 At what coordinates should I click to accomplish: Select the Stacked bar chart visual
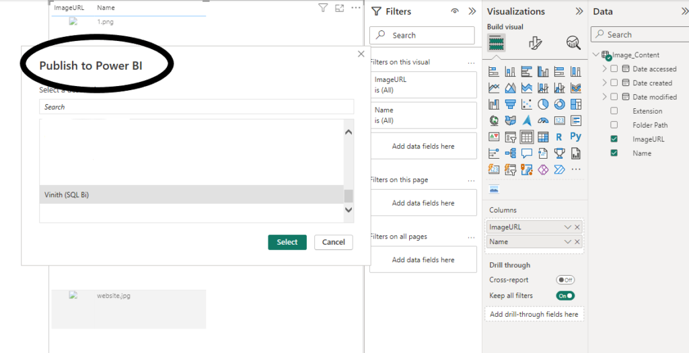pyautogui.click(x=494, y=71)
